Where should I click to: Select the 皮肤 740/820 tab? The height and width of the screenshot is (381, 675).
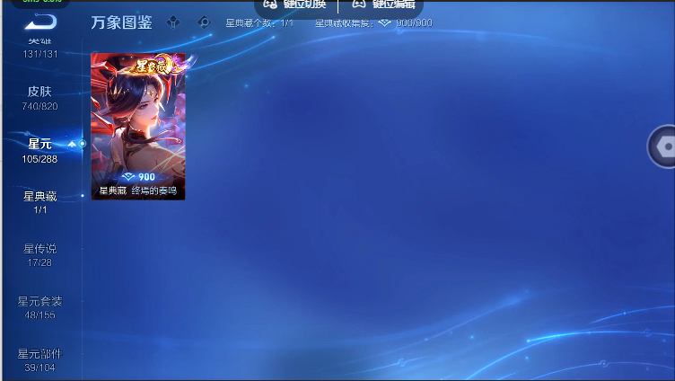(39, 98)
